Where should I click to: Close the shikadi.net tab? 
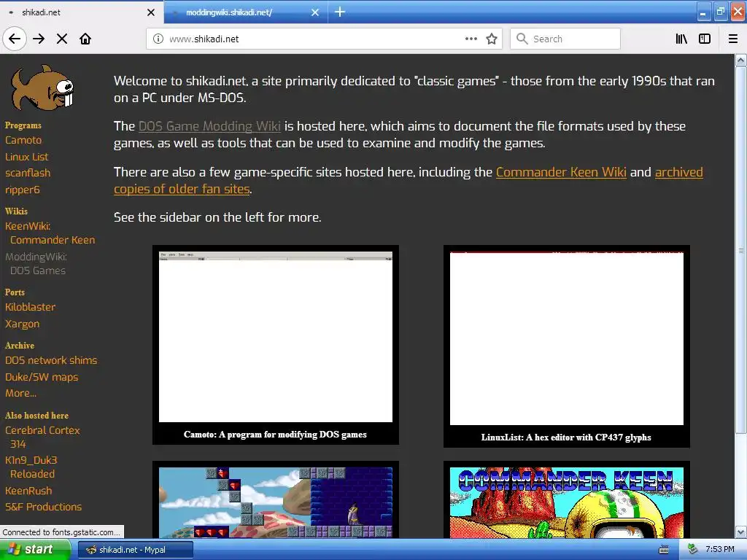pyautogui.click(x=150, y=12)
